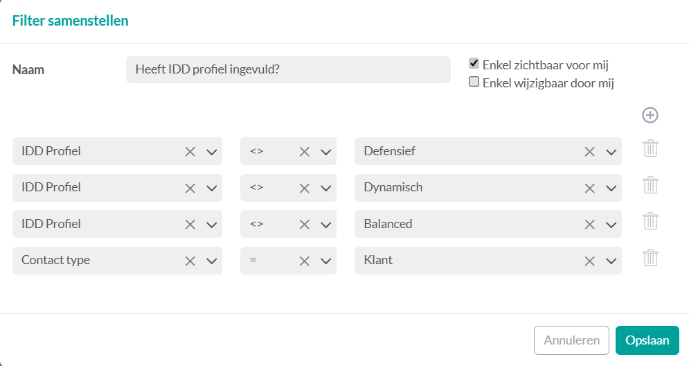This screenshot has width=689, height=366.
Task: Clear the Dynamisch value with X icon
Action: (x=590, y=188)
